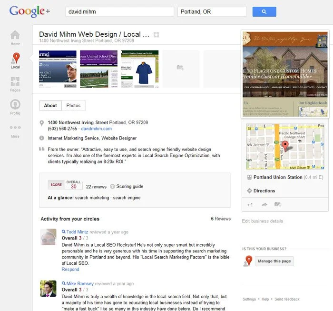This screenshot has width=333, height=311.
Task: Select the About tab
Action: tap(50, 105)
